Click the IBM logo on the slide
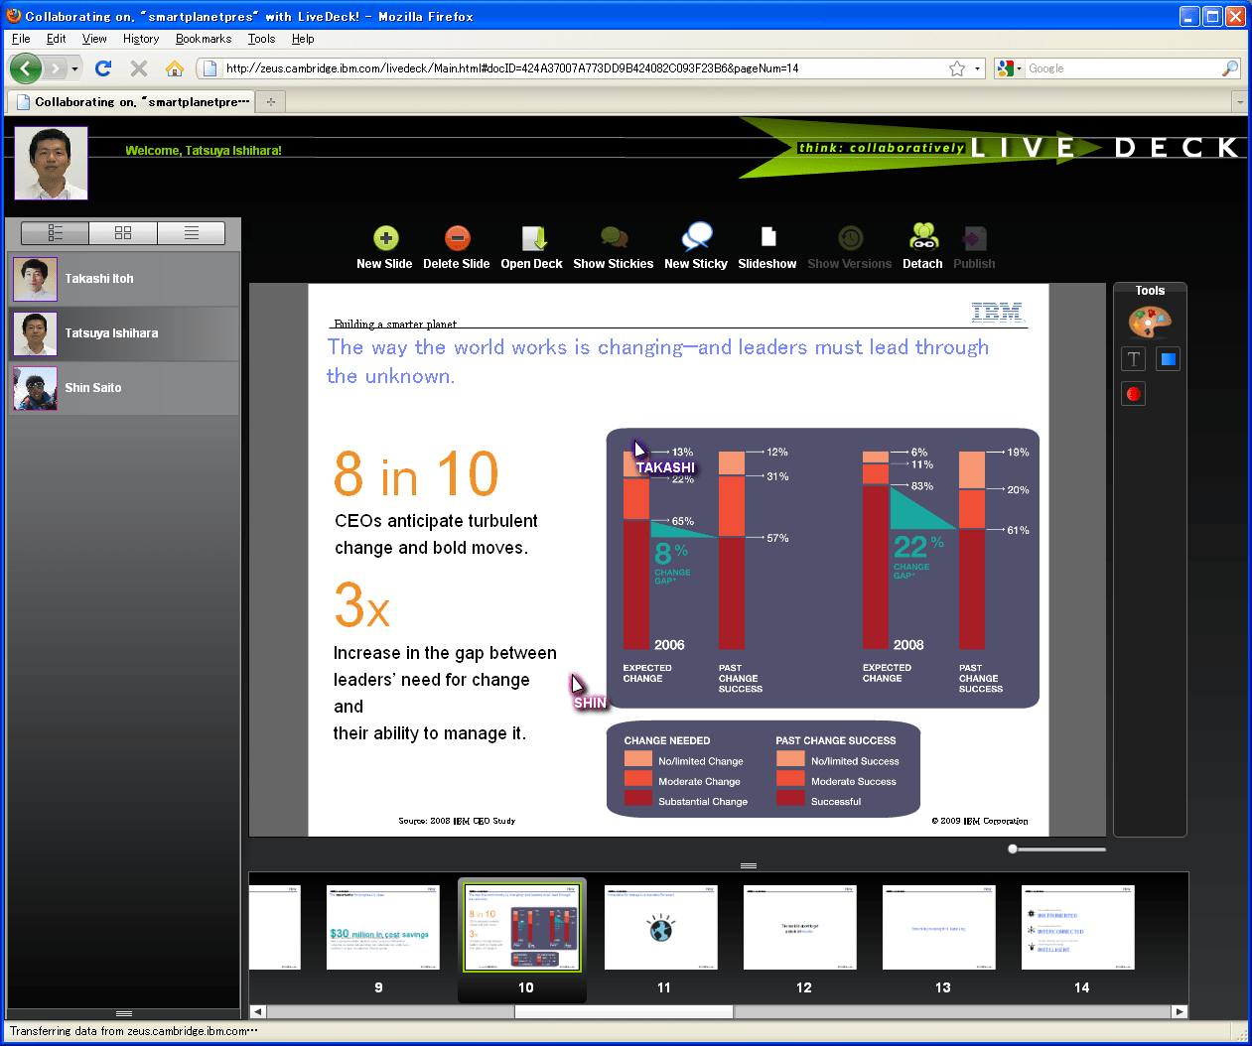 pyautogui.click(x=997, y=313)
